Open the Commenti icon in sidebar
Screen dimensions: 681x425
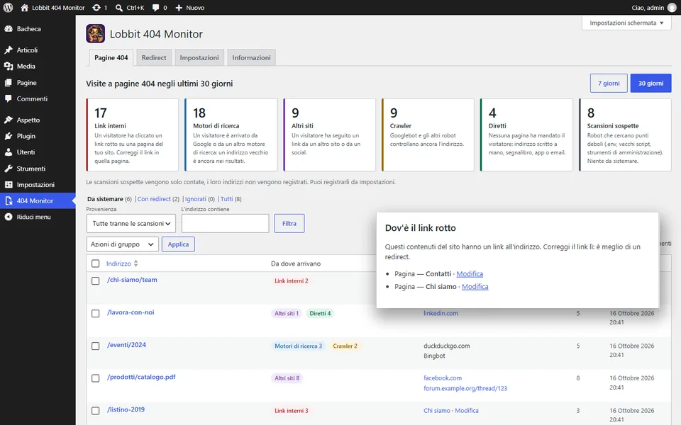tap(9, 98)
